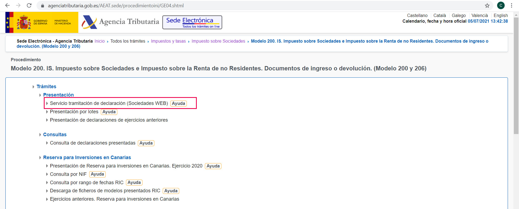Open Presentación de Reserva para inversiones 2020
Image resolution: width=519 pixels, height=209 pixels.
coord(126,166)
